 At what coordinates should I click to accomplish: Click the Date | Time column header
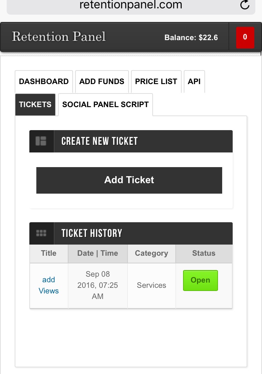tap(98, 253)
